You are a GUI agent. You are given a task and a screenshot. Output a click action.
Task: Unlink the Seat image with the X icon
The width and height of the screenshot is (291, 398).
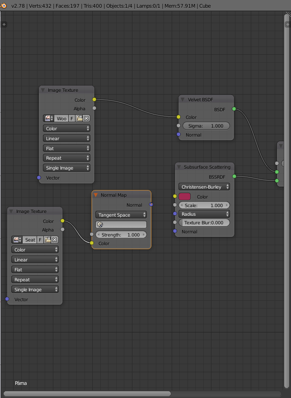(x=55, y=240)
